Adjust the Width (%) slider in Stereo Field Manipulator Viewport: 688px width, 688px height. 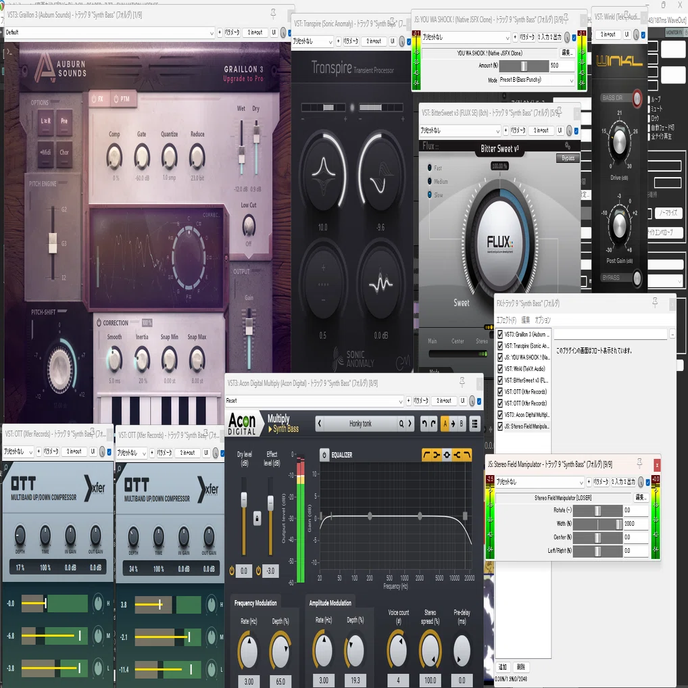[597, 524]
